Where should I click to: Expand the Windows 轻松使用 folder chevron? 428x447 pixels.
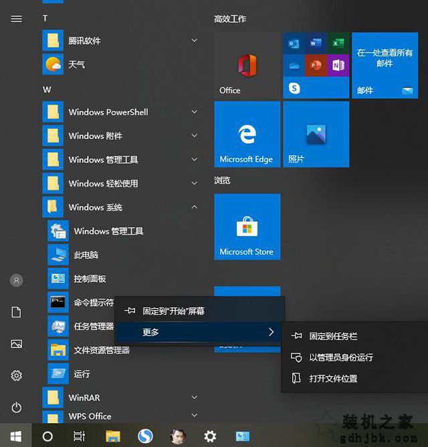pos(195,183)
